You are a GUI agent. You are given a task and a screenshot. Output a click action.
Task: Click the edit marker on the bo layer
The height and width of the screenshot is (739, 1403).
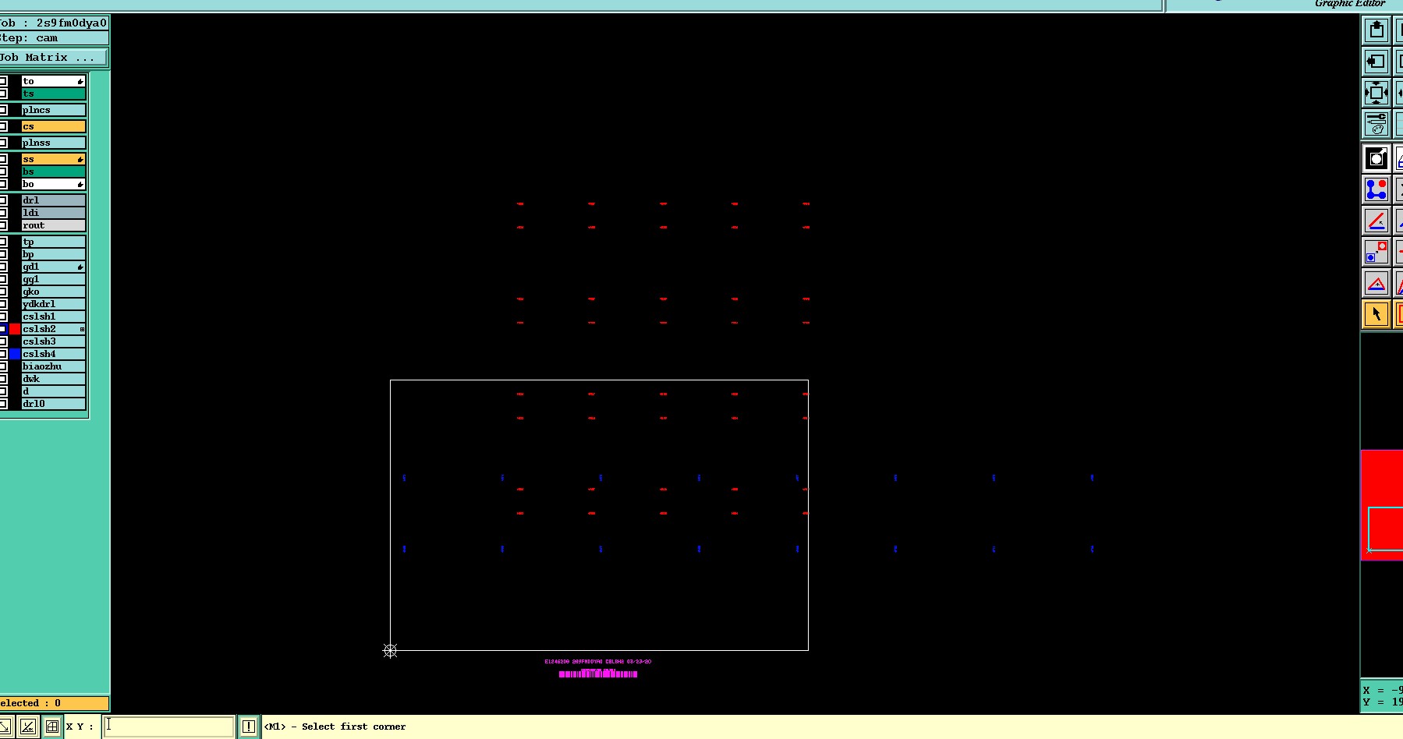(80, 184)
